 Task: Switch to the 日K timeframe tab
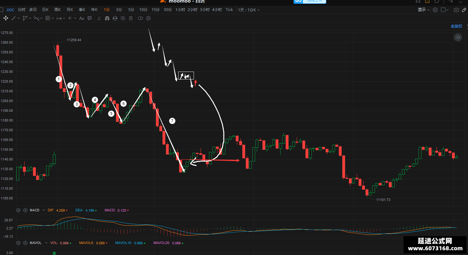pyautogui.click(x=45, y=10)
